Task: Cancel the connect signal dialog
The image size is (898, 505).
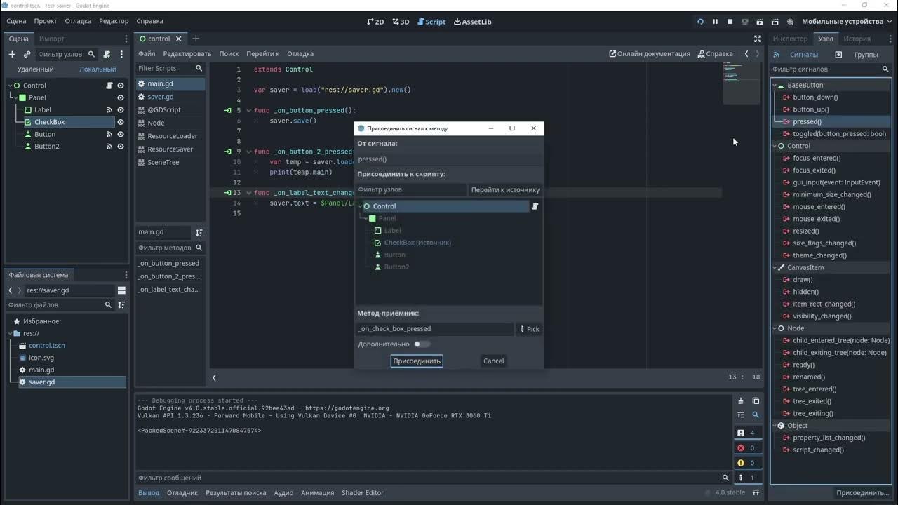Action: [x=493, y=361]
